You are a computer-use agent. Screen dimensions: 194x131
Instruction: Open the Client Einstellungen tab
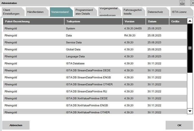pos(13,12)
